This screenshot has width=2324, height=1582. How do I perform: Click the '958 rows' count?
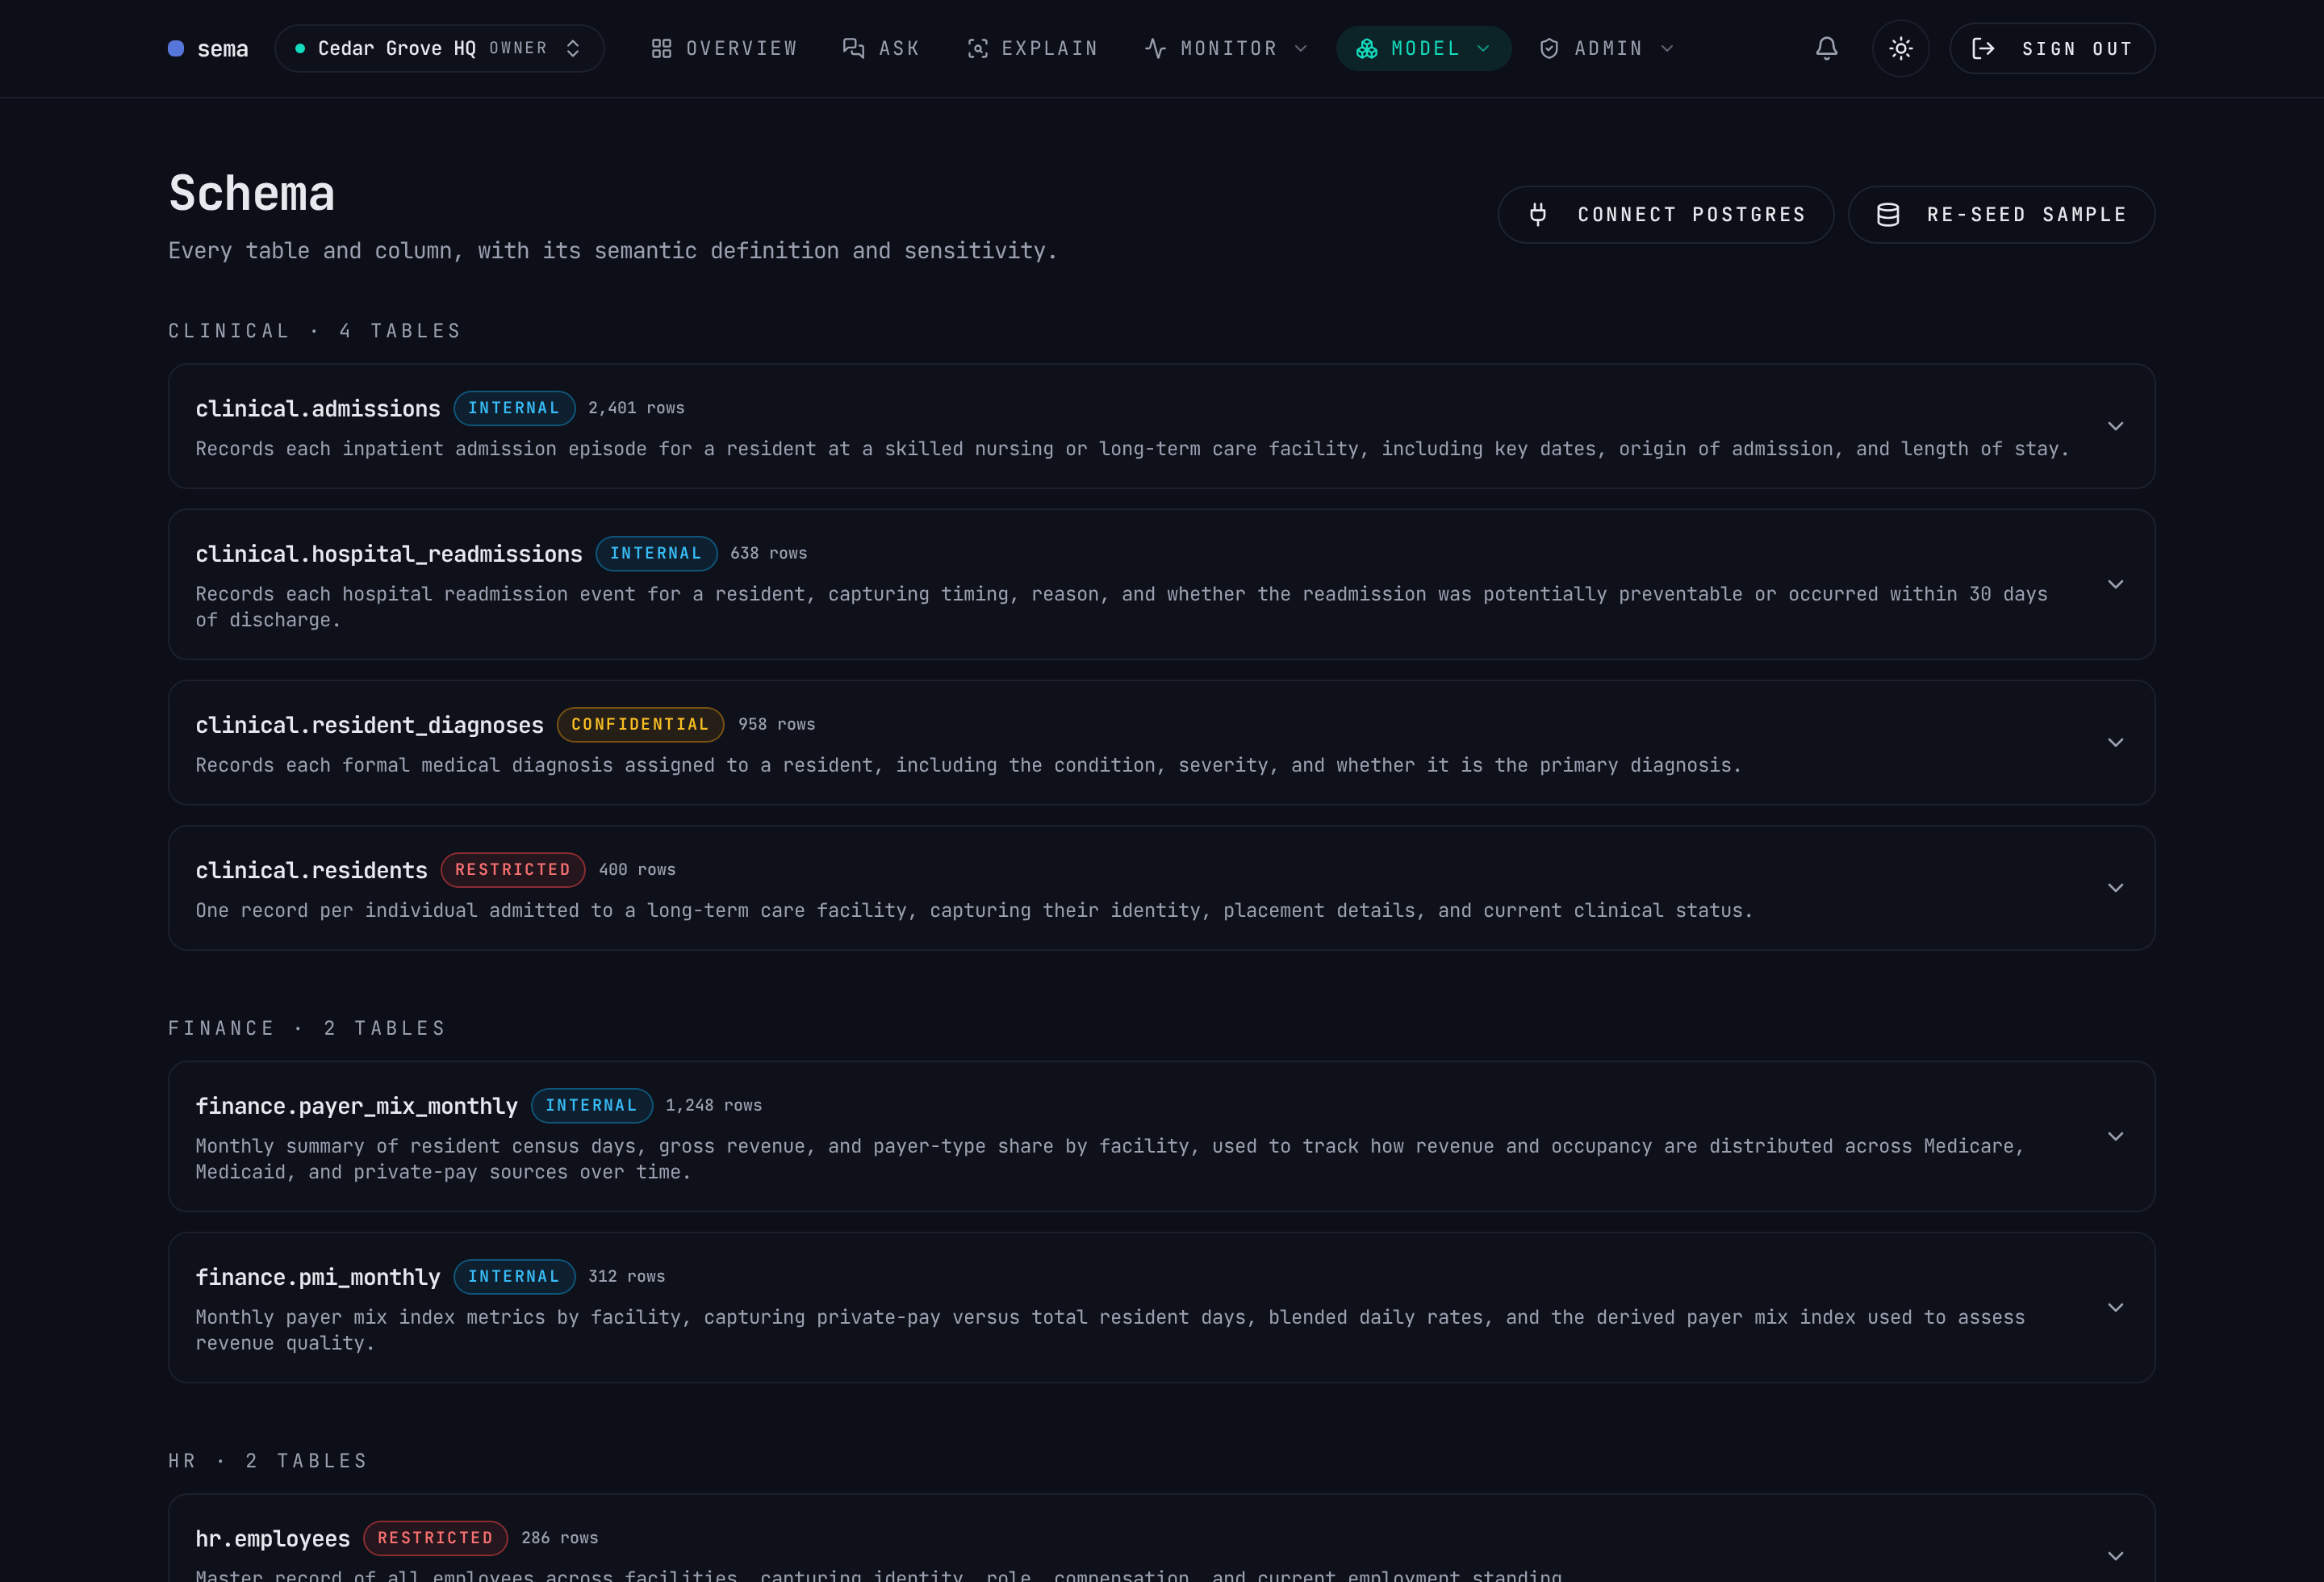pos(777,724)
